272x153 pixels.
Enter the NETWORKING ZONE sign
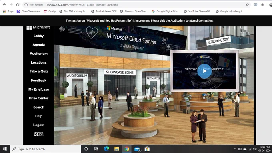pyautogui.click(x=218, y=41)
